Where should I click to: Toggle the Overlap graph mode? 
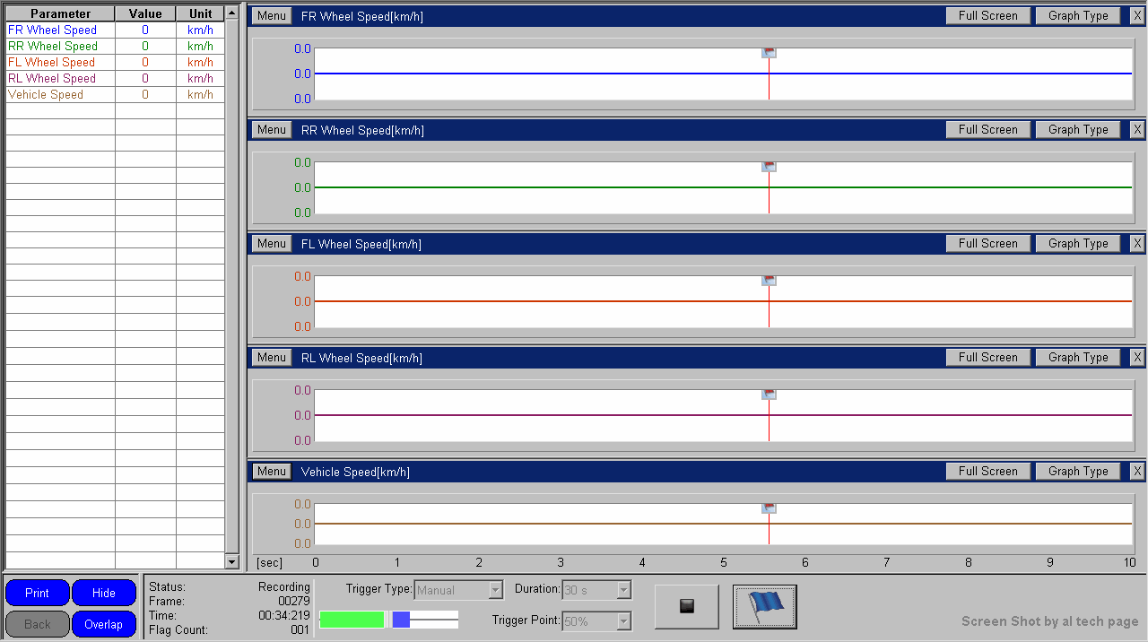(x=104, y=624)
